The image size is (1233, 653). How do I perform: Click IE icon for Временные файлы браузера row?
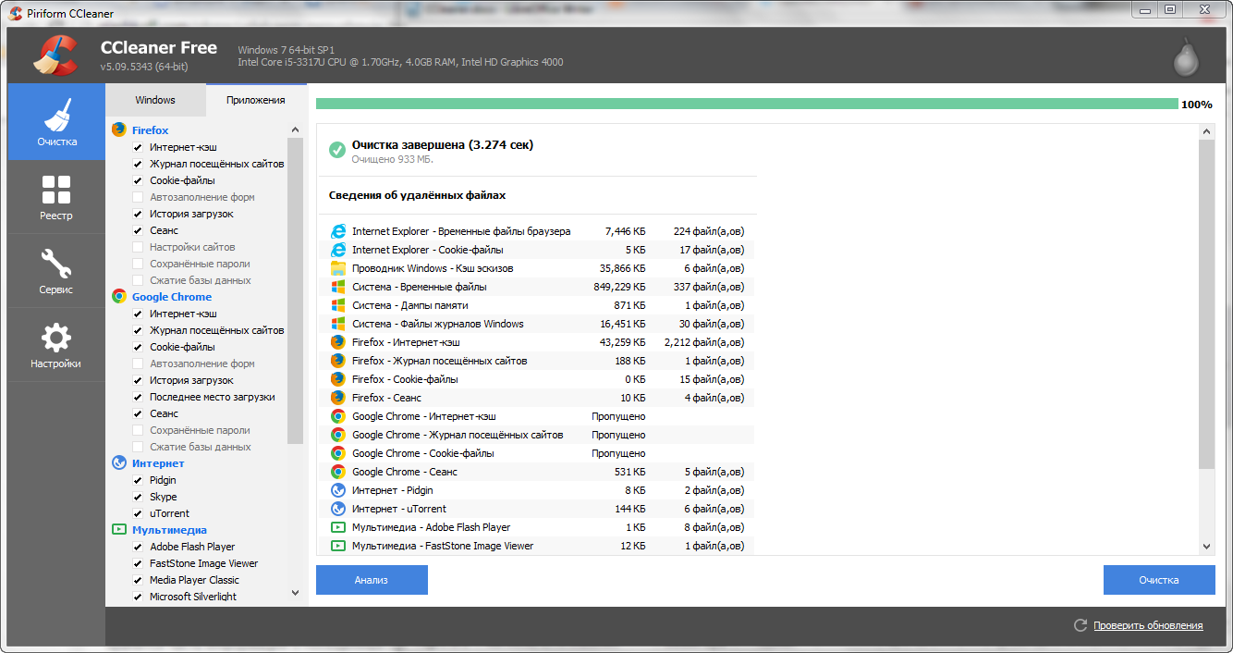click(338, 231)
